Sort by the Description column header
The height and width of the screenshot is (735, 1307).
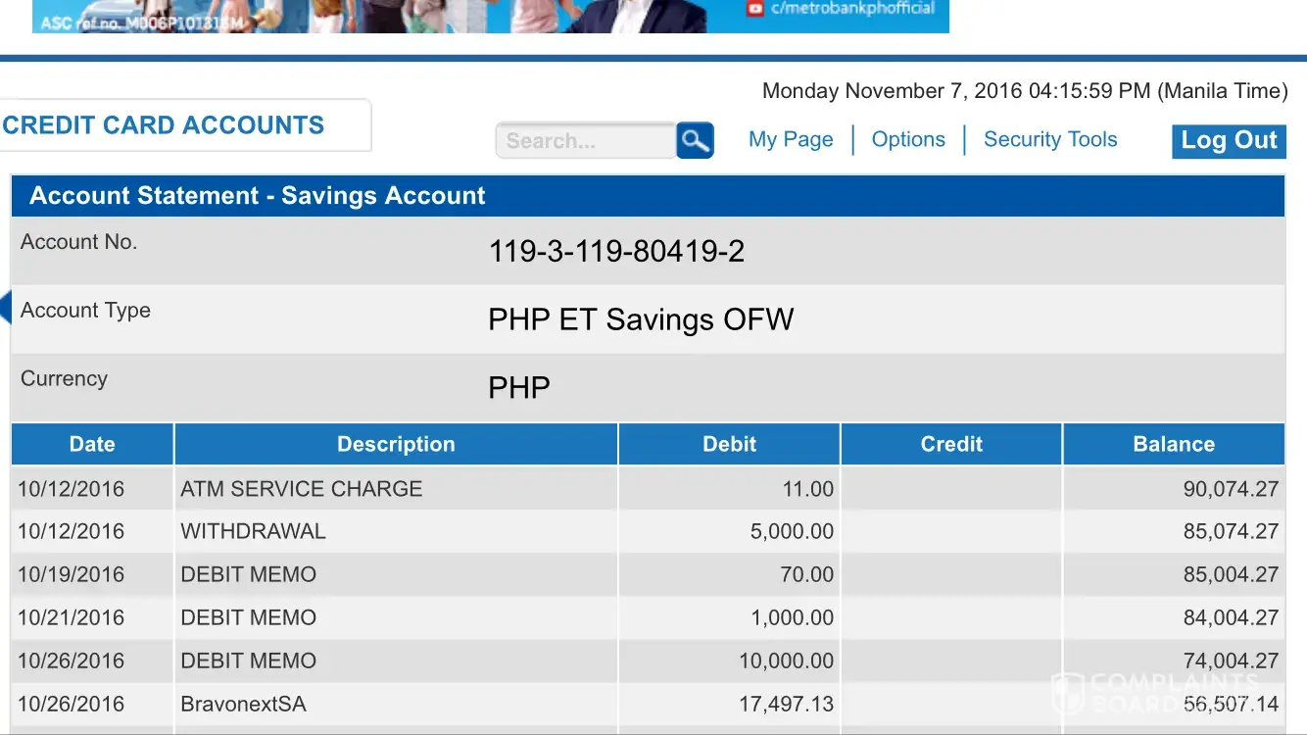396,444
